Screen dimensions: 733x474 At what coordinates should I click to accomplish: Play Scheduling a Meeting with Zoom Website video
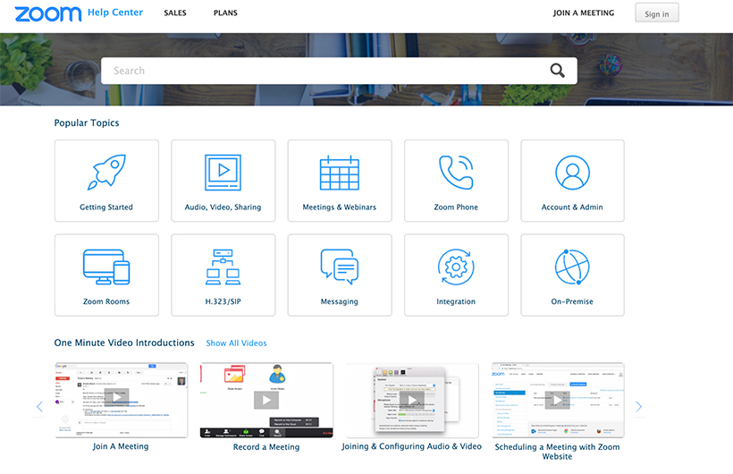[x=558, y=400]
